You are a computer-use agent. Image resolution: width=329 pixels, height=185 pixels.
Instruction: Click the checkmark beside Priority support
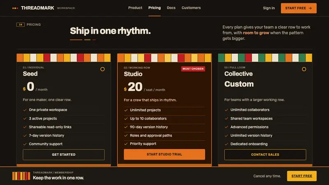(x=126, y=143)
